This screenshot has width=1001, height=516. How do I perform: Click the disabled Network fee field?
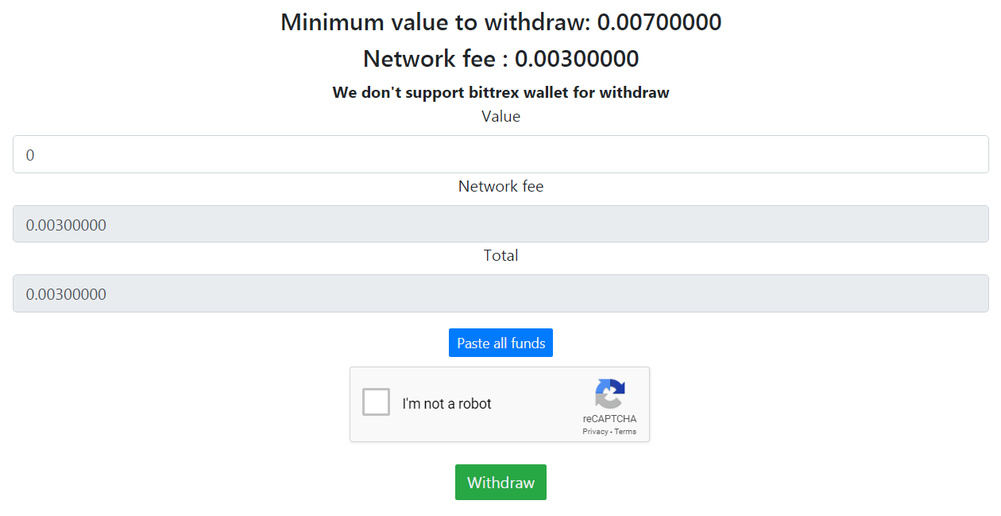500,224
